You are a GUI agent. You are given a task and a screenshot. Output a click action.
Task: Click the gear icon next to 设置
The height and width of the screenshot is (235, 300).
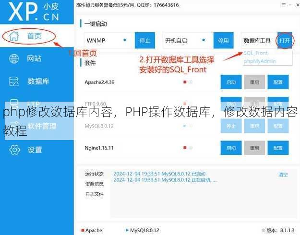pos(14,150)
